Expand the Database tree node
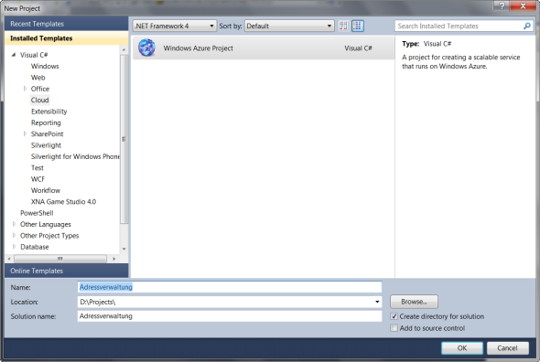This screenshot has height=362, width=540. pyautogui.click(x=14, y=247)
